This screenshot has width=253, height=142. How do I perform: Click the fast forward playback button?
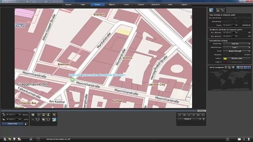click(198, 115)
